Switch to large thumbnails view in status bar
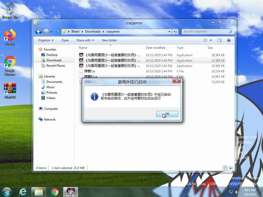 point(231,168)
